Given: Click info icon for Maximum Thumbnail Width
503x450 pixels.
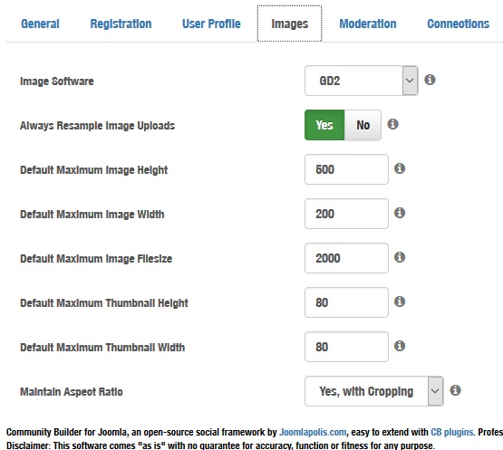Looking at the screenshot, I should pos(400,346).
